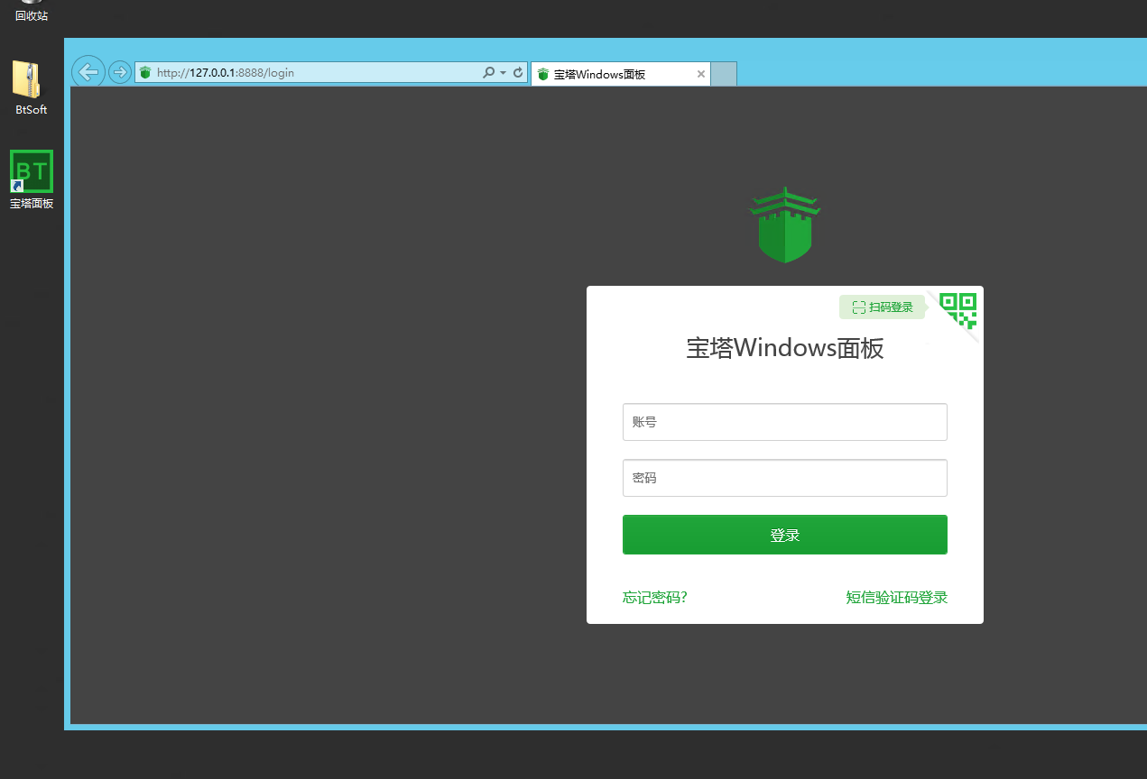This screenshot has width=1147, height=779.
Task: Click the 密码 password input field
Action: [x=785, y=478]
